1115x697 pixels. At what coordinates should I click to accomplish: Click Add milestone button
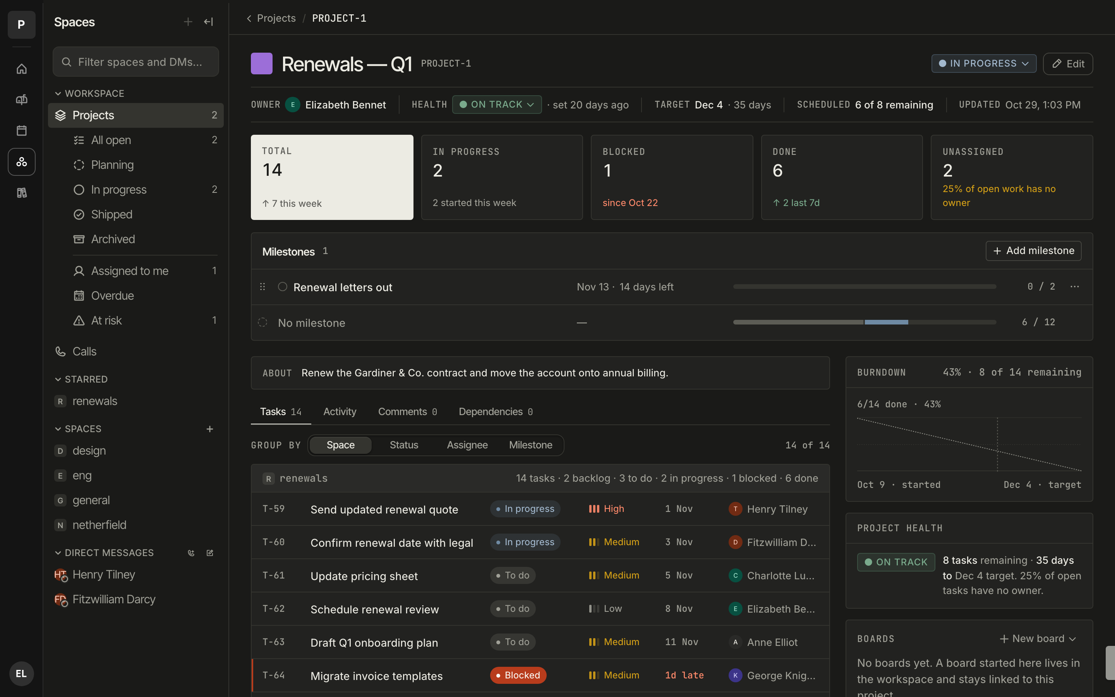1033,251
